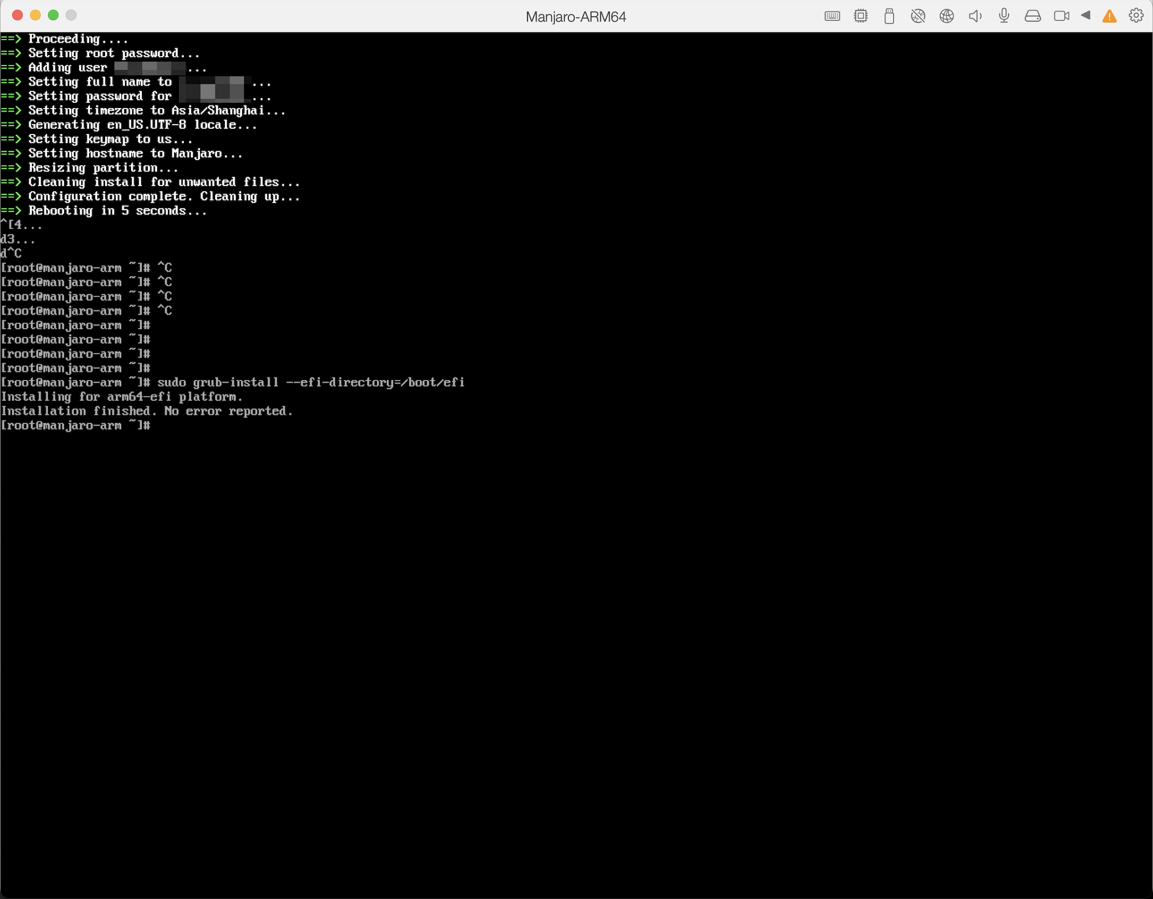Click 'Configuration complete. Cleaning up...' line
Screen dimensions: 1153x899
151,197
